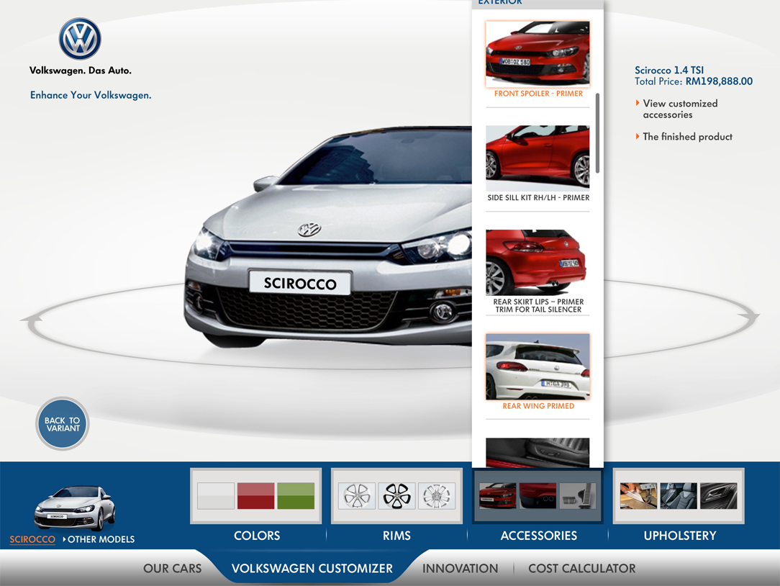This screenshot has width=780, height=586.
Task: Select the partly visible interior accessory thumbnail
Action: pyautogui.click(x=538, y=453)
